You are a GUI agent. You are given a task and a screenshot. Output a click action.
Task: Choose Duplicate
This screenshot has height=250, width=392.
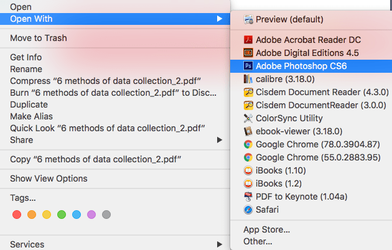pyautogui.click(x=115, y=104)
